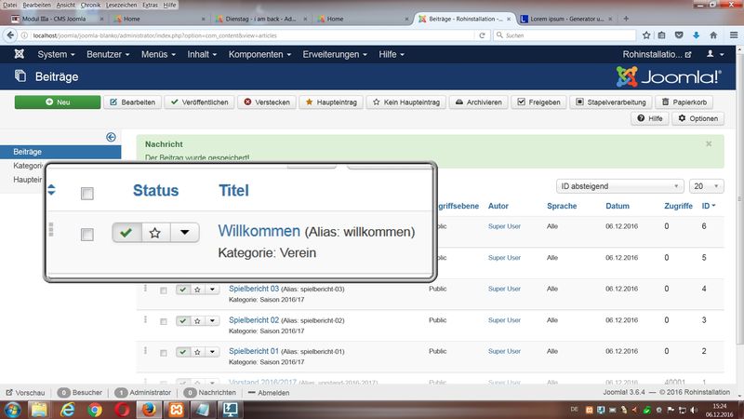Image resolution: width=744 pixels, height=419 pixels.
Task: Open the Spielbericht 03 article link
Action: pos(254,289)
